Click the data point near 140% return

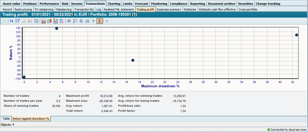pyautogui.click(x=57, y=28)
